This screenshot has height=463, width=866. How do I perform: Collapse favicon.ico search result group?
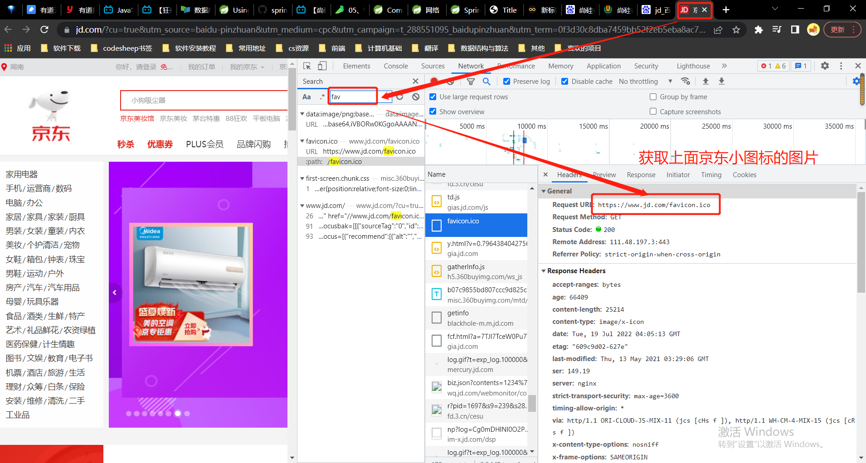tap(302, 141)
